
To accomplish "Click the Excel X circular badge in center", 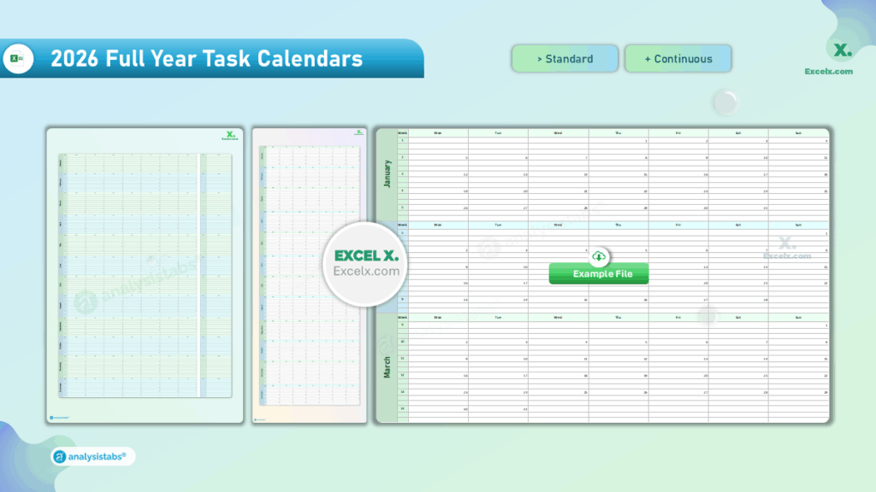I will coord(365,261).
